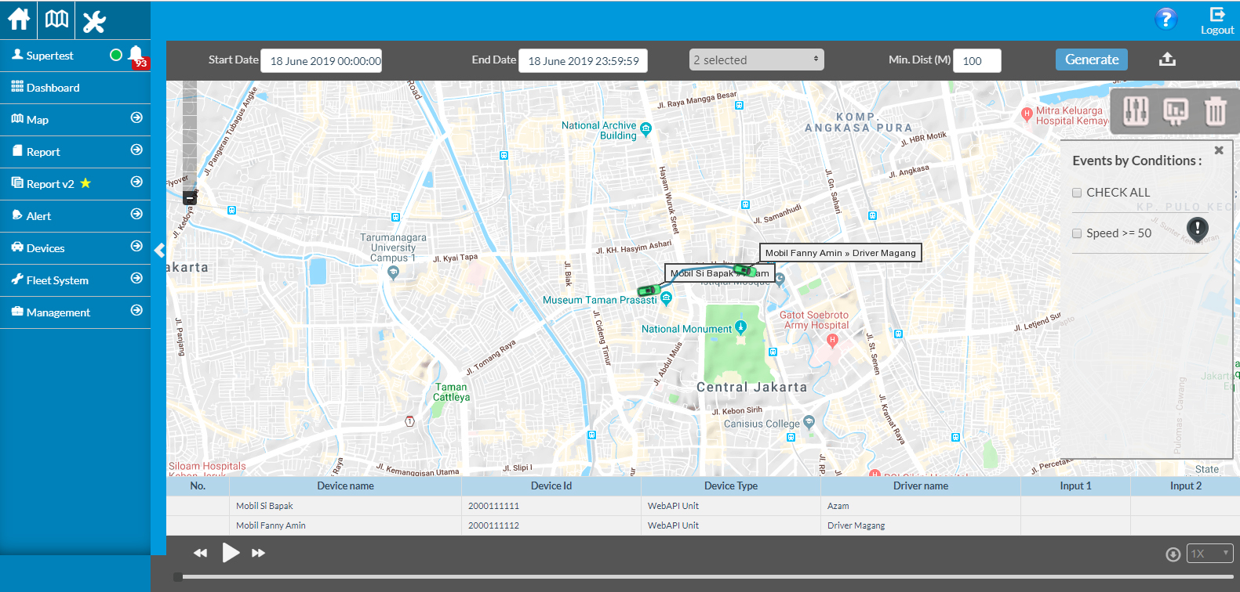Open the 2 selected devices dropdown
The image size is (1240, 592).
pos(756,60)
